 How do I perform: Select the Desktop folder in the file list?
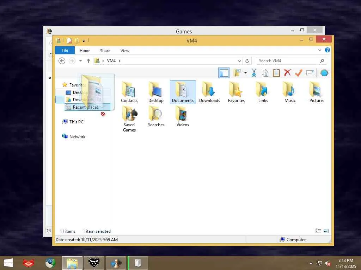pyautogui.click(x=156, y=92)
